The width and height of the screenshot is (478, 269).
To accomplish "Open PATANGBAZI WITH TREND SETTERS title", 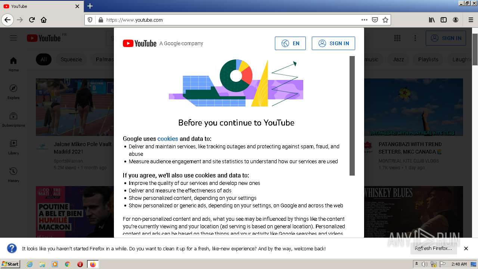I will pyautogui.click(x=410, y=148).
